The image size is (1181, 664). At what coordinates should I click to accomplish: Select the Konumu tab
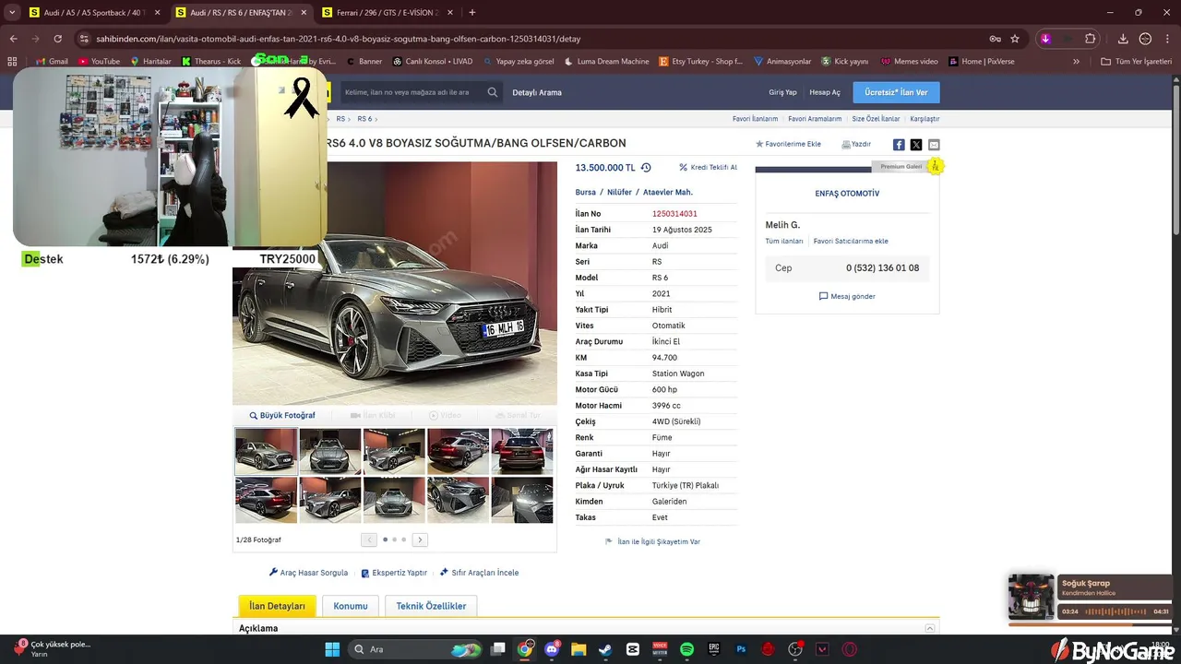(351, 606)
